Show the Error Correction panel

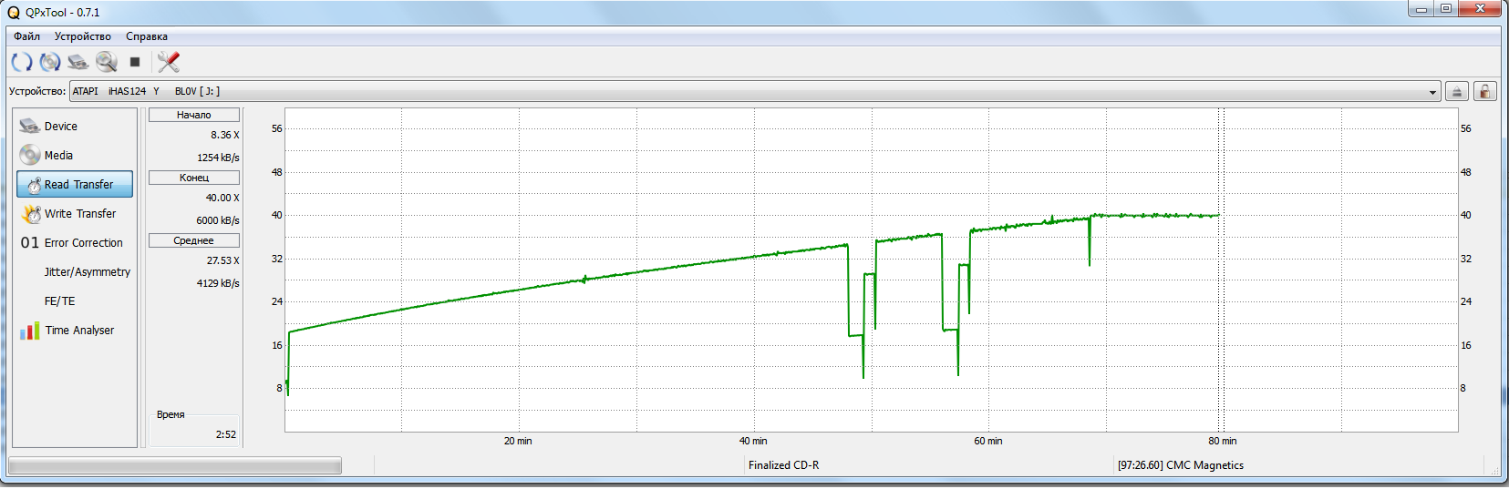tap(83, 243)
